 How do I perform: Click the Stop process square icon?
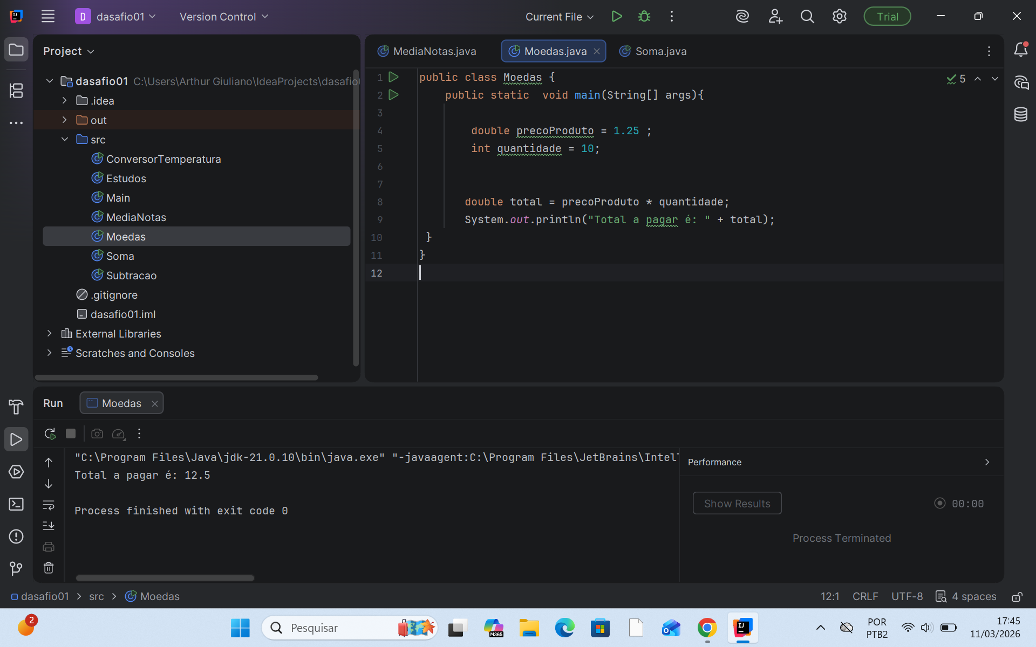click(x=71, y=433)
